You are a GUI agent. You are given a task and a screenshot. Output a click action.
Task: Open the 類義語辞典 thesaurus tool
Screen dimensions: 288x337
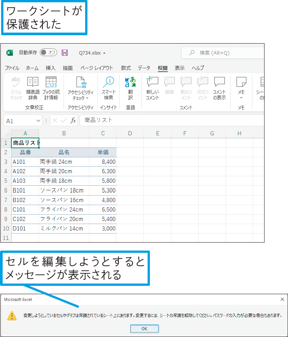click(x=33, y=88)
